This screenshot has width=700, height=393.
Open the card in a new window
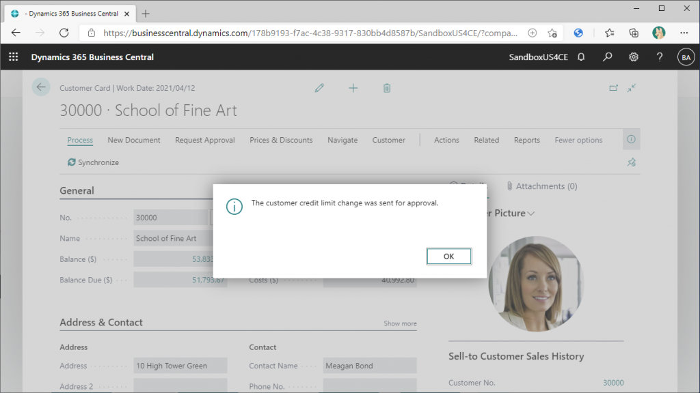[614, 88]
